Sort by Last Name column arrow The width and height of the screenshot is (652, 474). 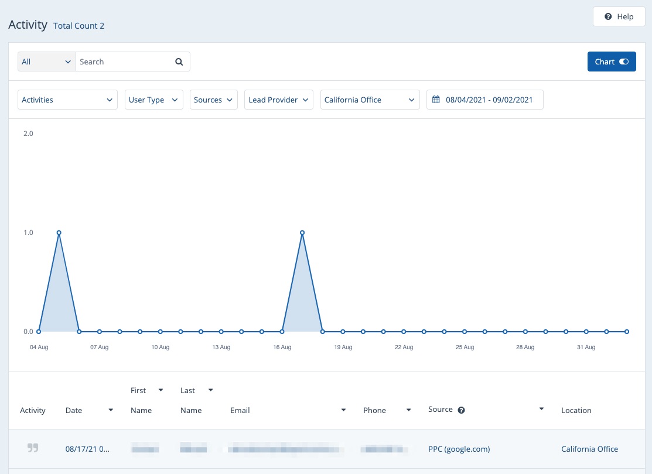click(210, 390)
